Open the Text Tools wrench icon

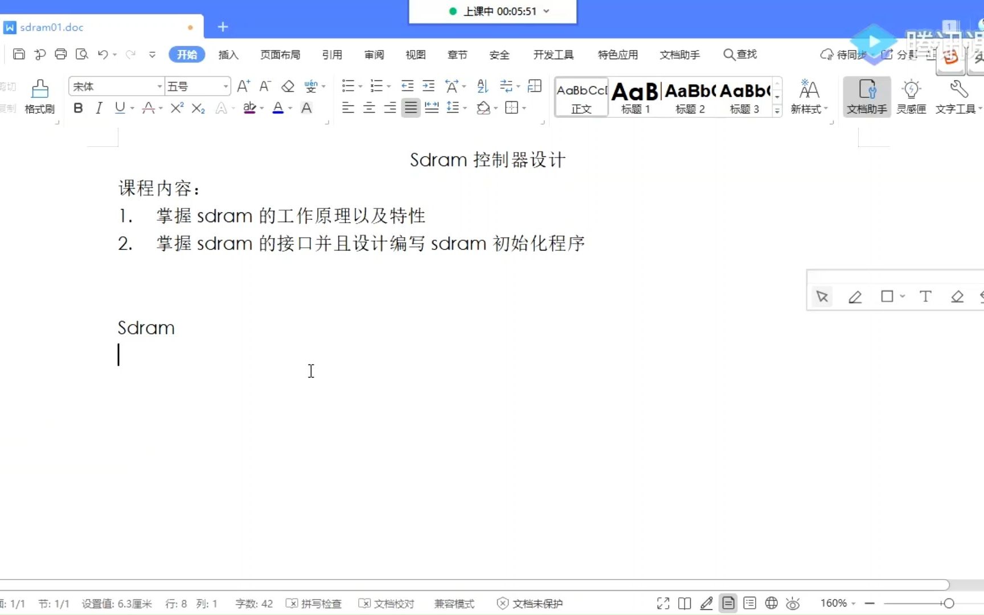point(958,96)
